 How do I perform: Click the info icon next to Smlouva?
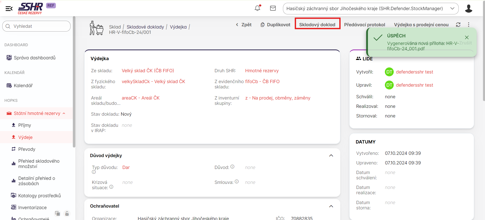(x=237, y=181)
